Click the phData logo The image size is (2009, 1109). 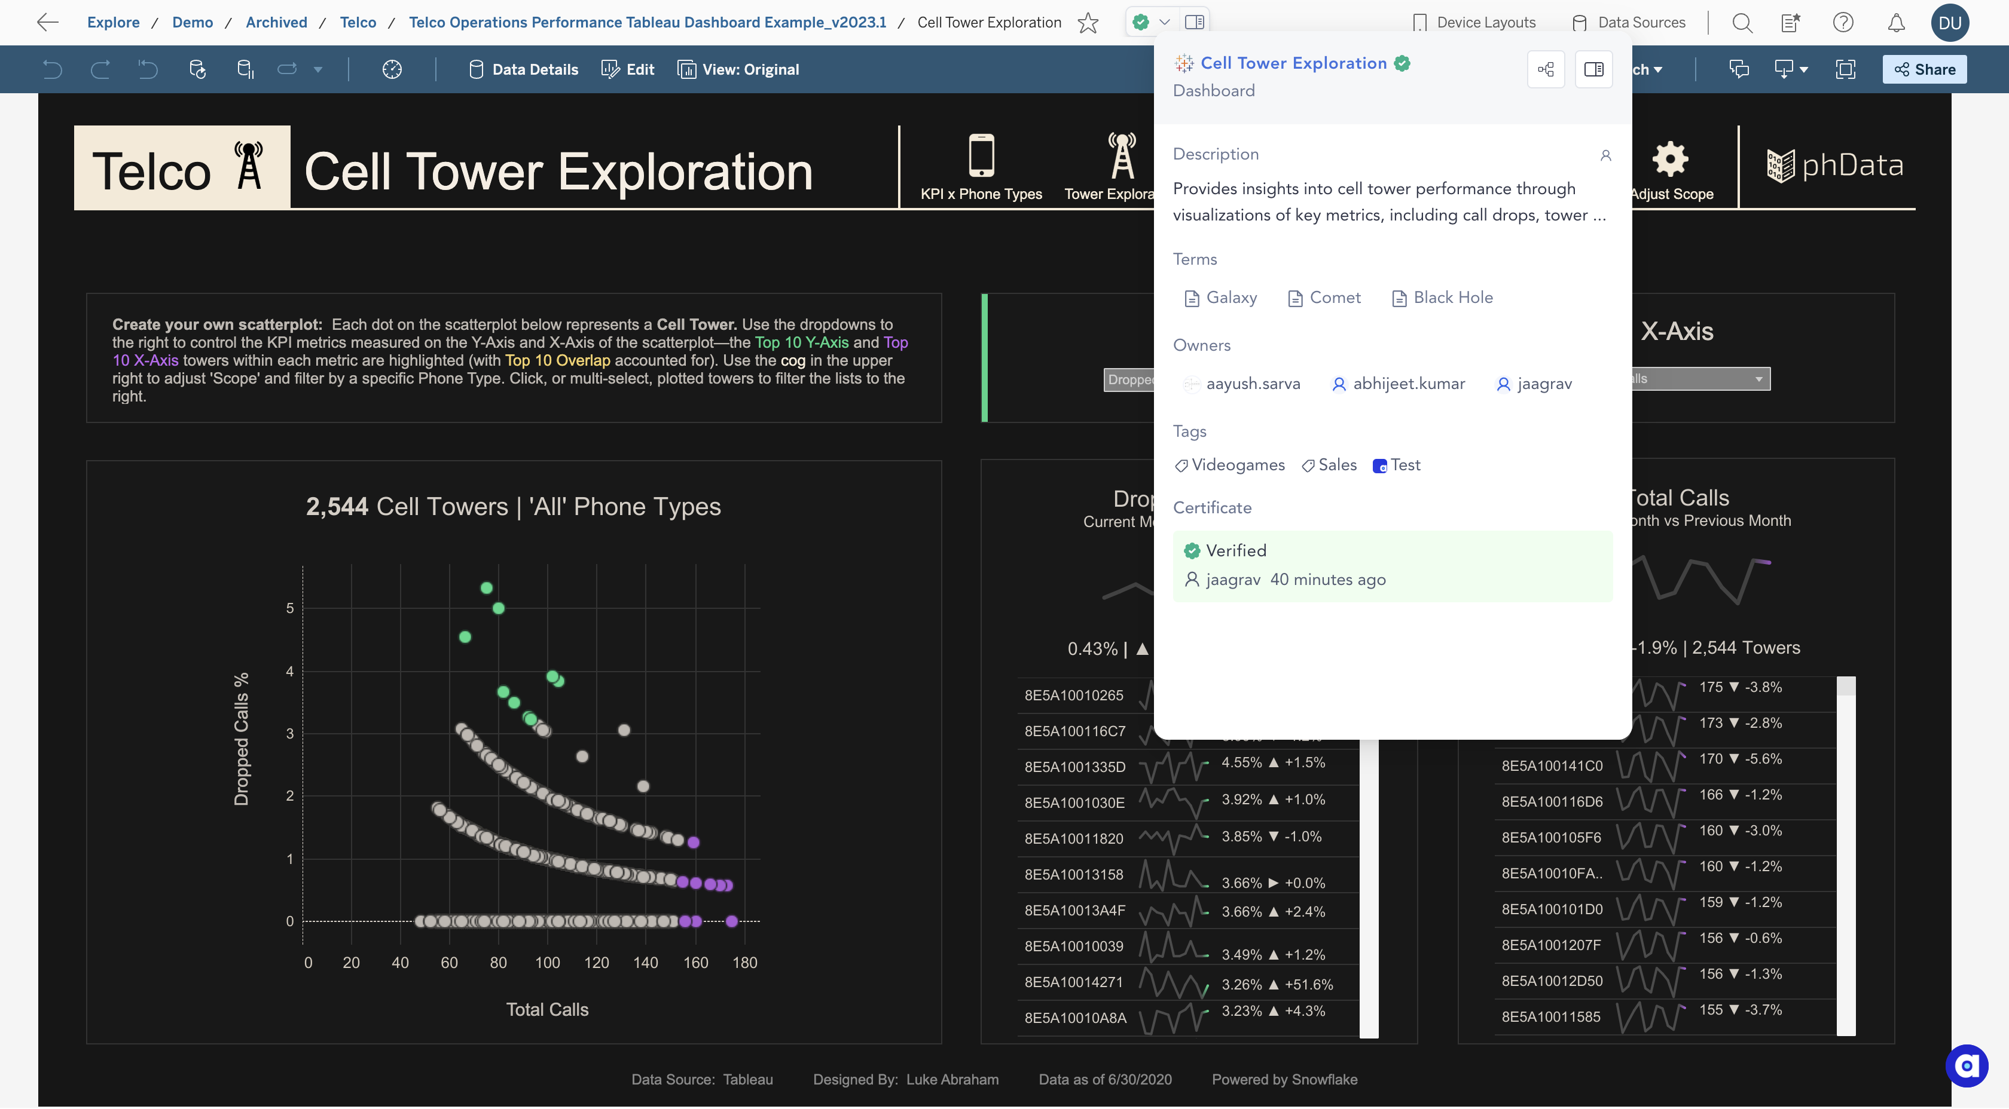pyautogui.click(x=1834, y=166)
